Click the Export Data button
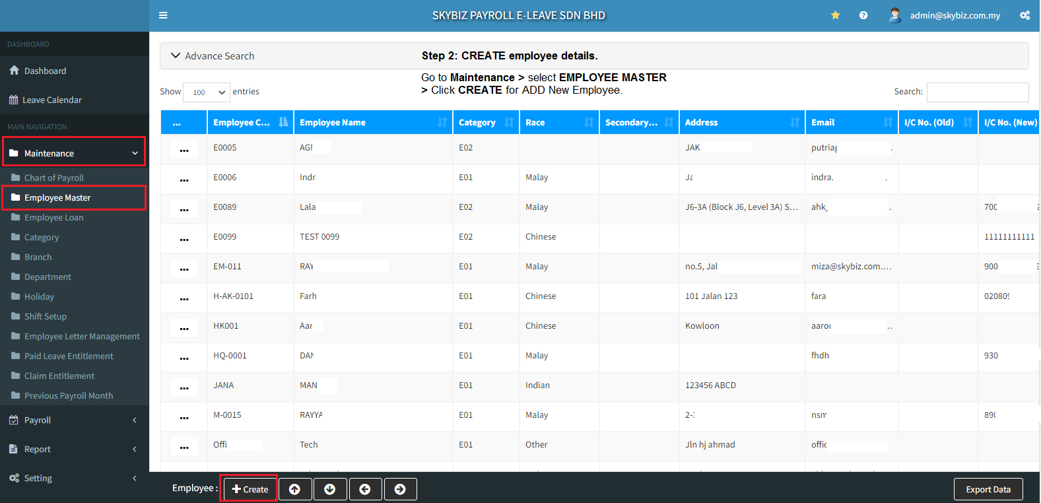 (x=988, y=489)
